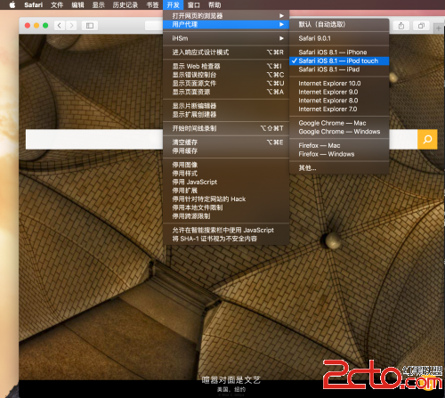445x398 pixels.
Task: Open the 窗口 menu
Action: tap(193, 4)
